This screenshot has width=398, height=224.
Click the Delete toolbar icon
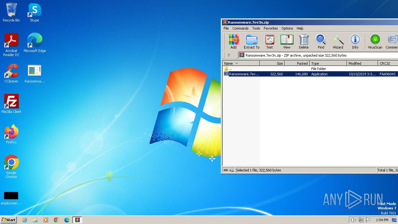[304, 42]
